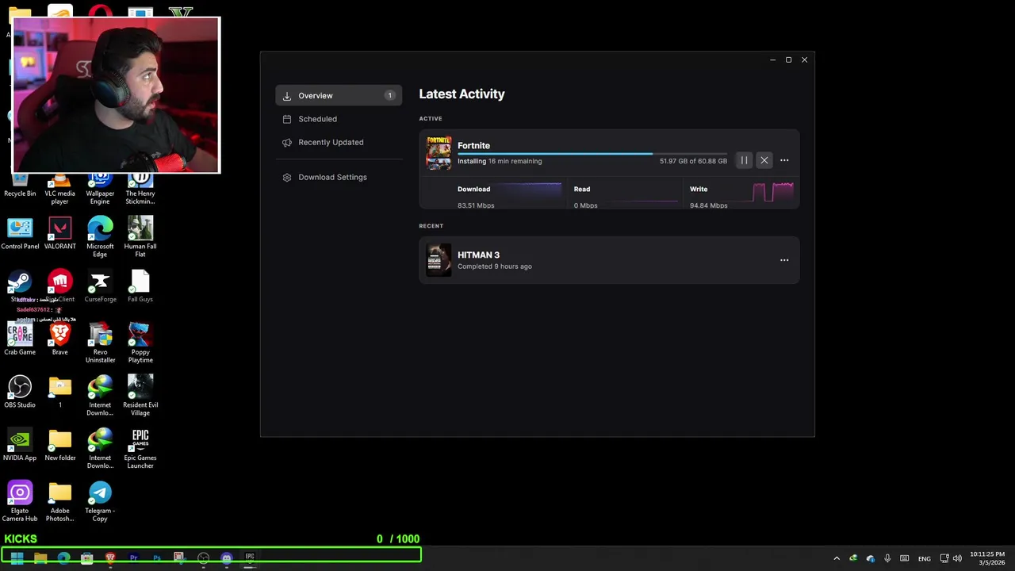Select the Poppy Playtime desktop icon
The height and width of the screenshot is (571, 1015).
pyautogui.click(x=140, y=343)
